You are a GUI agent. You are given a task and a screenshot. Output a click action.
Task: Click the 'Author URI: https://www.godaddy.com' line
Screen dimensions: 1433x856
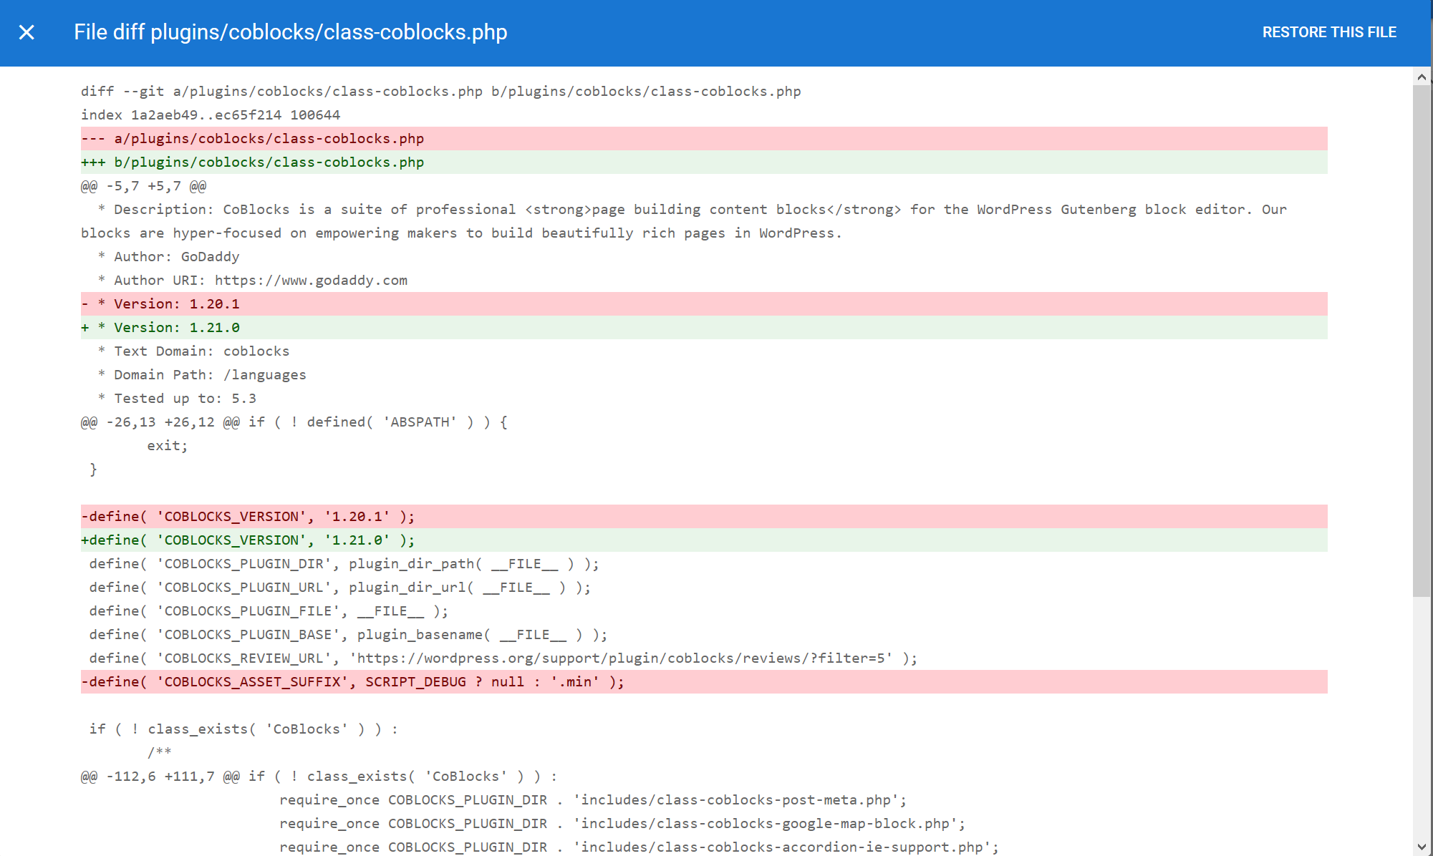point(253,280)
